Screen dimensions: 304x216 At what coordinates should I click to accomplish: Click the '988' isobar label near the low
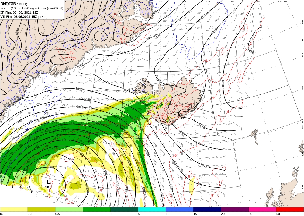pos(51,167)
